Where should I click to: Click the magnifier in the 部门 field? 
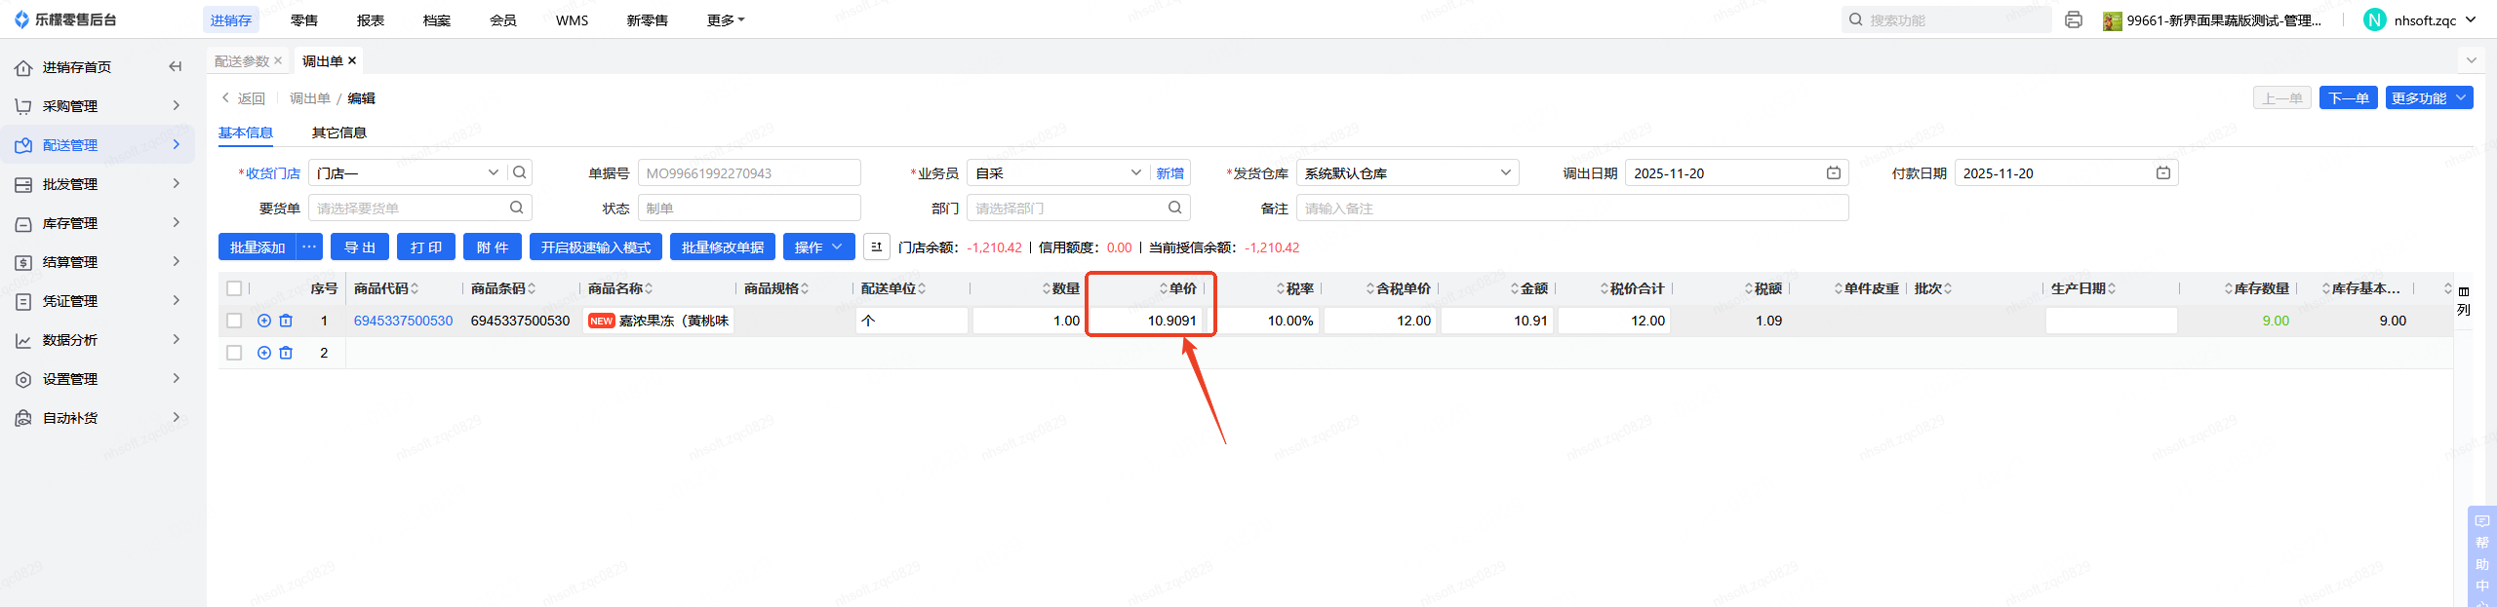coord(1174,208)
